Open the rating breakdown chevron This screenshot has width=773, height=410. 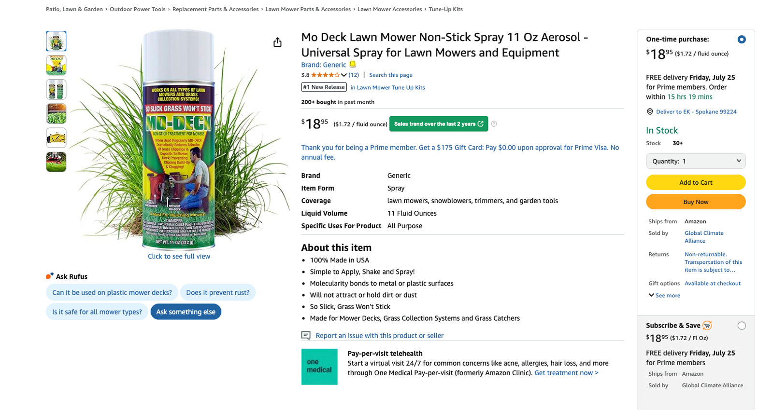(x=344, y=75)
